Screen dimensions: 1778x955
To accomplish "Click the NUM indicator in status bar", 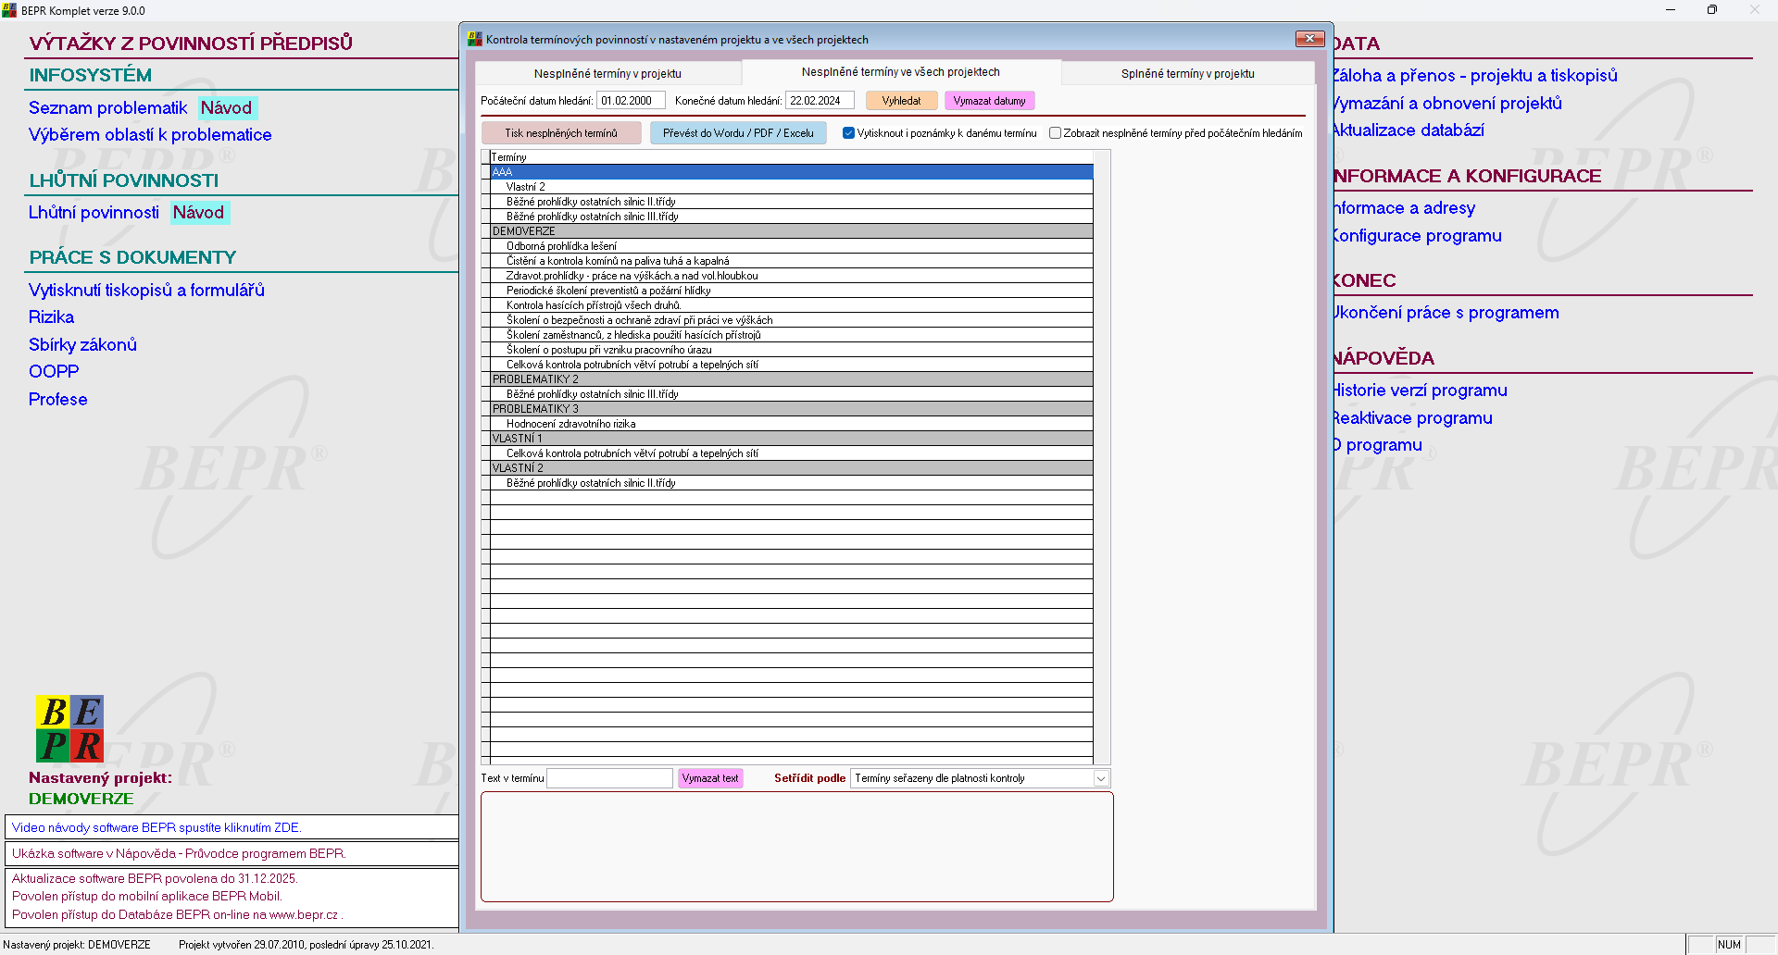I will [x=1729, y=945].
